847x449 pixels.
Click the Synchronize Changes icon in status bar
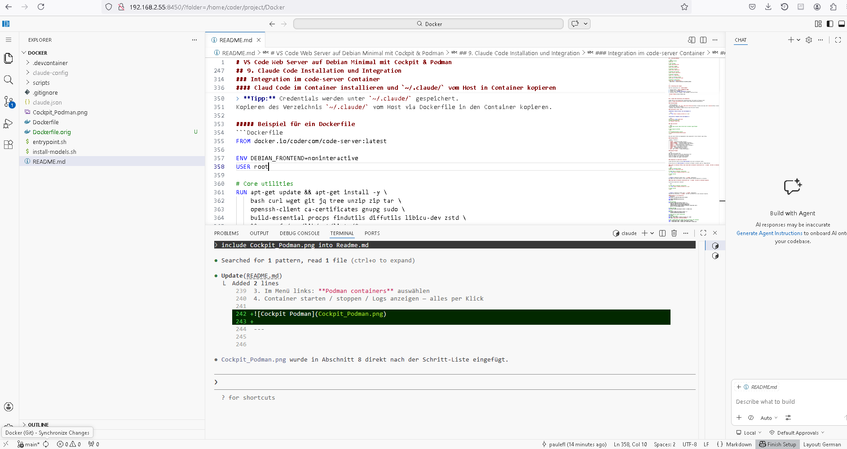pos(46,445)
